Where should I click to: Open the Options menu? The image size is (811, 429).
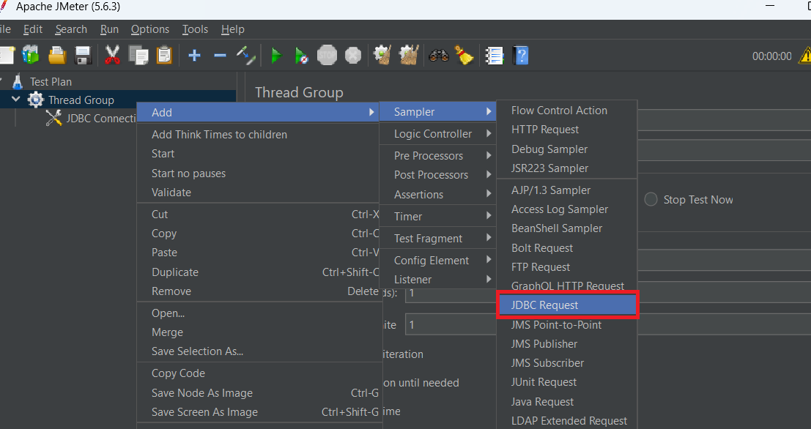[150, 29]
